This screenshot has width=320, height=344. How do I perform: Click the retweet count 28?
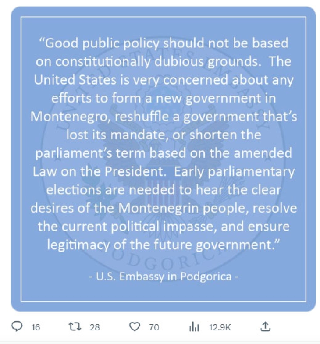[95, 327]
